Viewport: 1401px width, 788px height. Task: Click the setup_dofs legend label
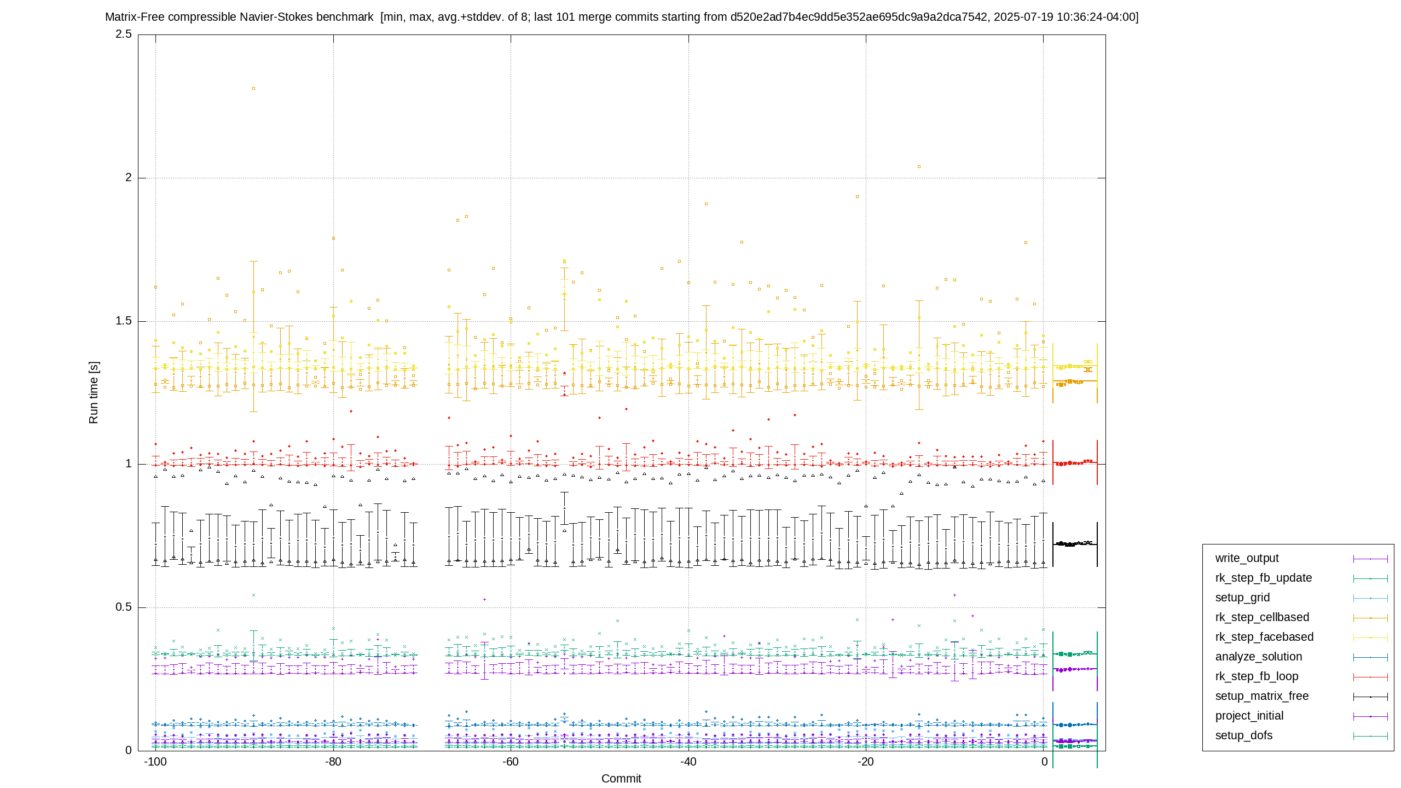click(x=1243, y=735)
